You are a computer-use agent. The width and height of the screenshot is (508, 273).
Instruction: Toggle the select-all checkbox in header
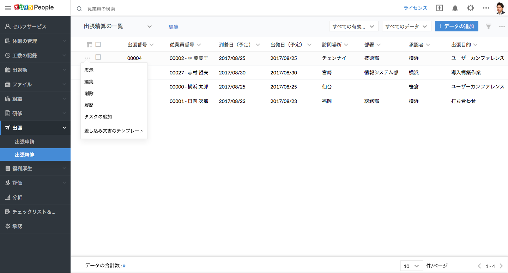coord(98,44)
